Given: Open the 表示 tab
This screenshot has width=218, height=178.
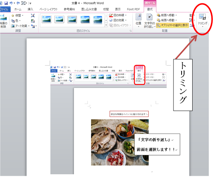Looking at the screenshot, I should [118, 9].
